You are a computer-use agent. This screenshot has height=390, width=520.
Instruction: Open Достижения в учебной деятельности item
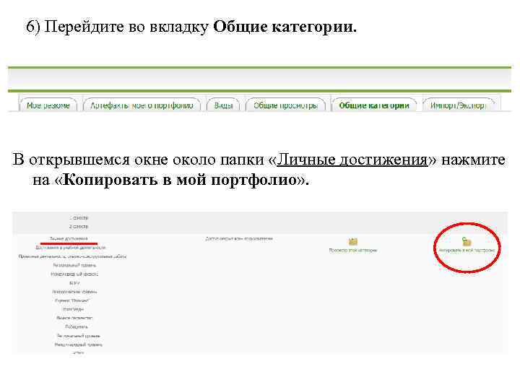pos(71,248)
